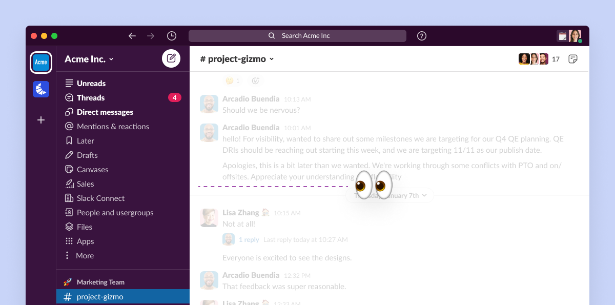The width and height of the screenshot is (615, 305).
Task: Click the Search Acme Inc field
Action: [297, 35]
